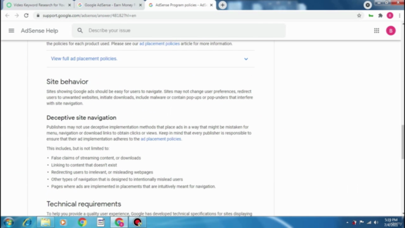
Task: Close the 'AdSense Program policies' tab
Action: click(211, 5)
